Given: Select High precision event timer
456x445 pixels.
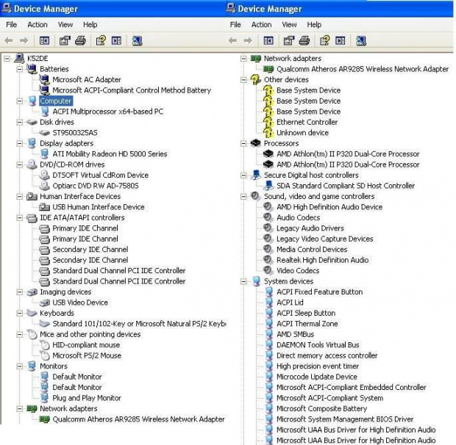Looking at the screenshot, I should 318,366.
